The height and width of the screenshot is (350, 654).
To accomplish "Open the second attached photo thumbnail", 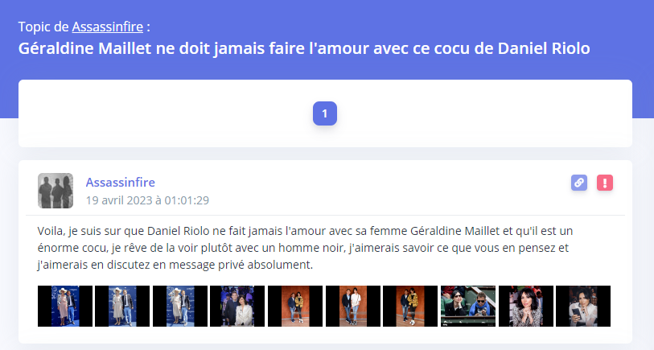I will (x=122, y=307).
